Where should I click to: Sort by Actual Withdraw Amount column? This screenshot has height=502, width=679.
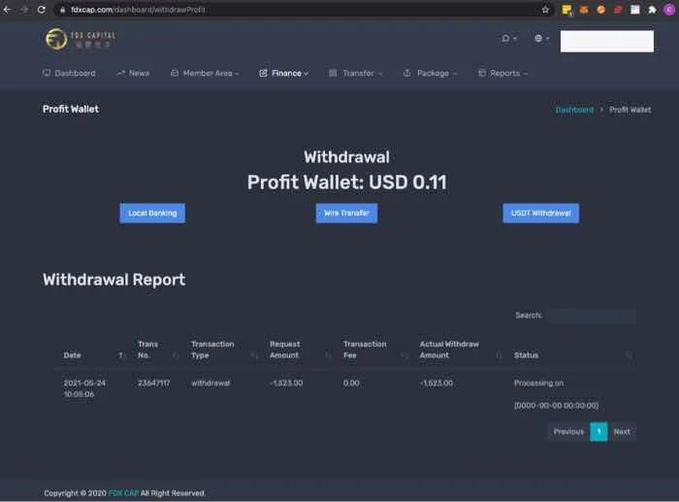click(461, 350)
